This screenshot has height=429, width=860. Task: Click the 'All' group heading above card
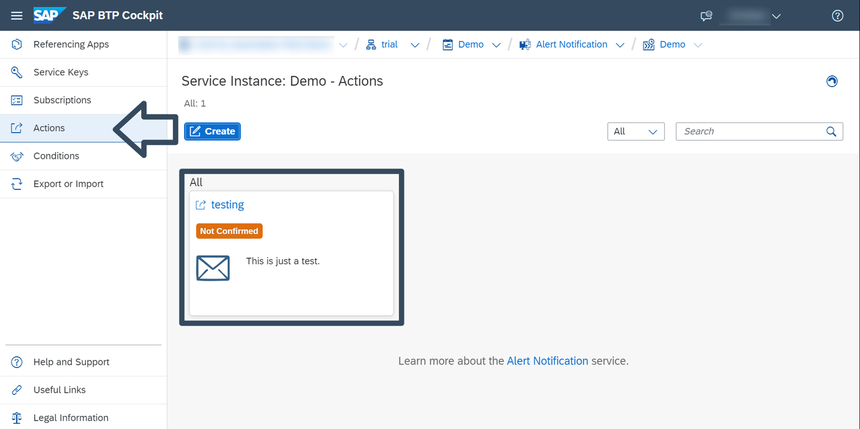coord(196,182)
